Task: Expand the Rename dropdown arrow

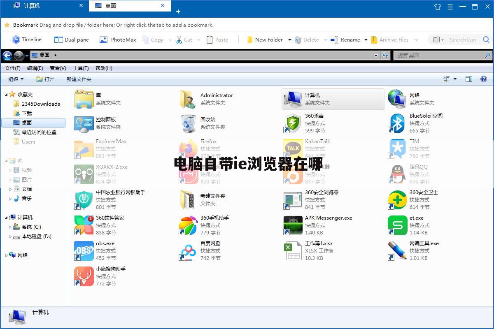Action: [366, 40]
